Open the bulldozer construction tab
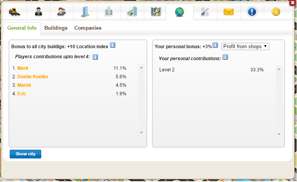 [15, 12]
